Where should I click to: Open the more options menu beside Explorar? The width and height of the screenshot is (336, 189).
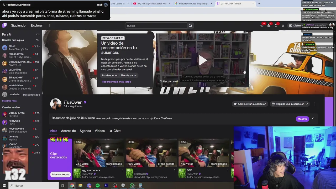tap(50, 25)
